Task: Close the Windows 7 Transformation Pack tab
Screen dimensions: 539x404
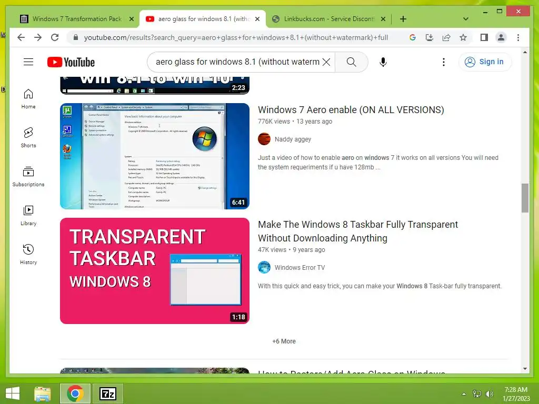Action: pyautogui.click(x=131, y=19)
